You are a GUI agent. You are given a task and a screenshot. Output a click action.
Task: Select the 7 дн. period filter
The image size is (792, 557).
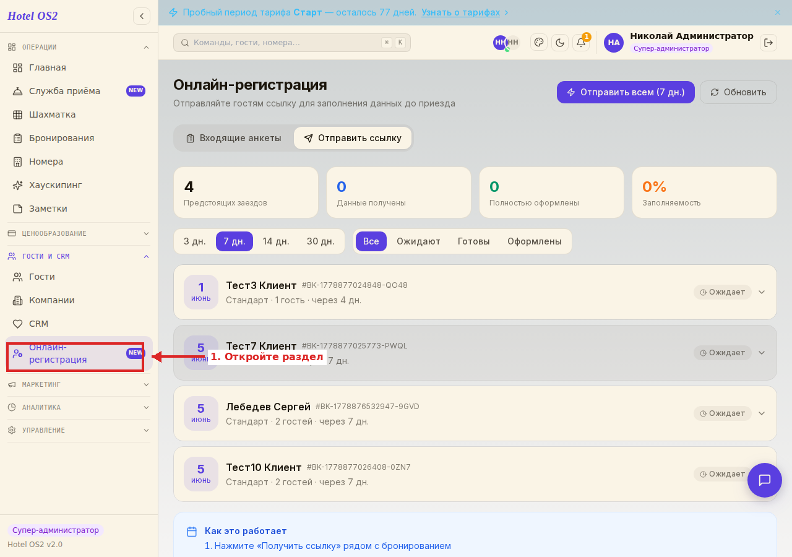(235, 241)
